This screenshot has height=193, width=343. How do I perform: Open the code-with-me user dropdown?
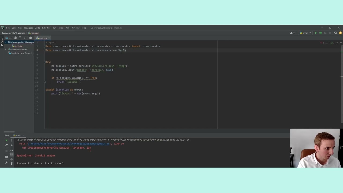click(292, 33)
